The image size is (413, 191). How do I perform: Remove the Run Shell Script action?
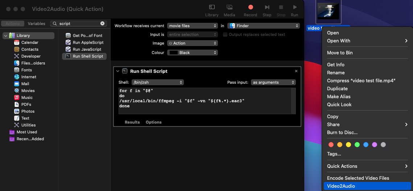point(296,71)
